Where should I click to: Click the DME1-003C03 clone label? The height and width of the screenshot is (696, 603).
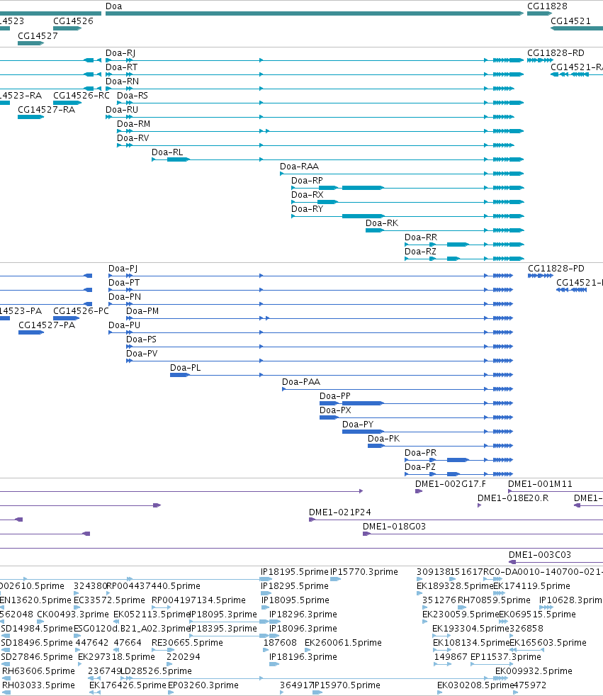tap(539, 555)
